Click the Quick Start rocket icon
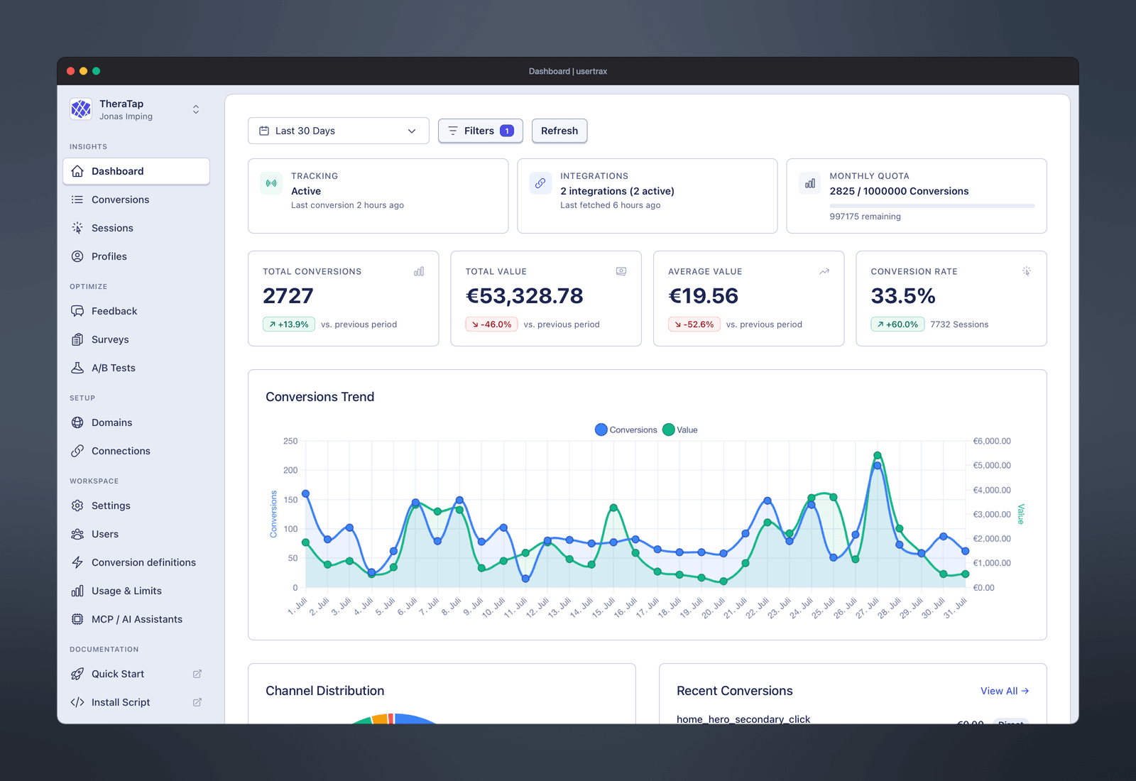This screenshot has height=781, width=1136. pyautogui.click(x=77, y=674)
